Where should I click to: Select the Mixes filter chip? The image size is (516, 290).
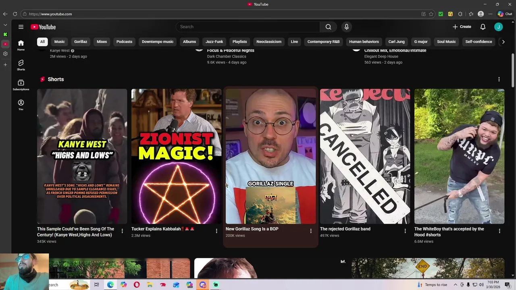point(102,41)
